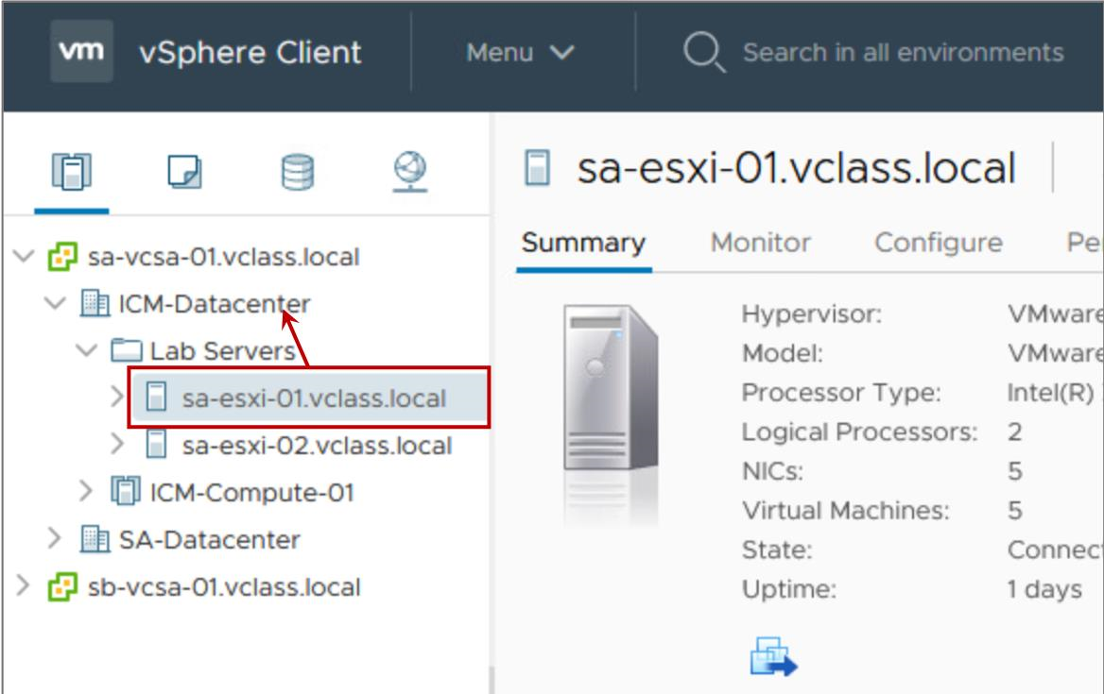Switch to the Monitor tab
Viewport: 1104px width, 694px height.
click(x=760, y=243)
